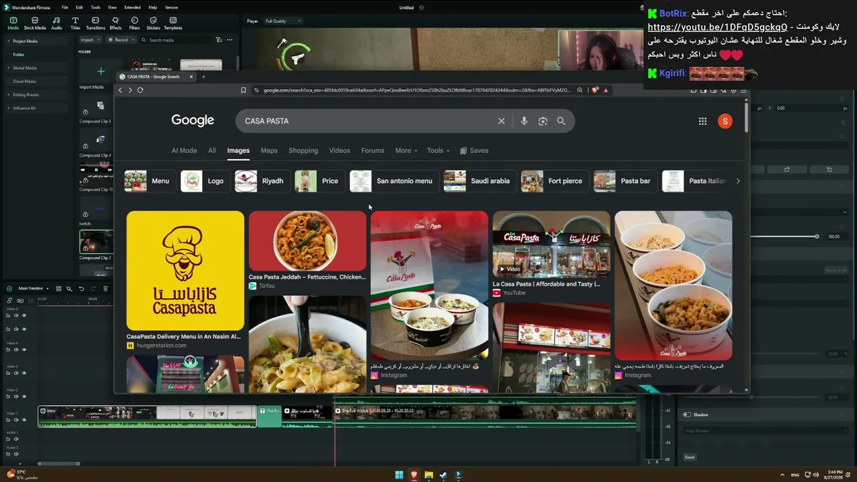
Task: Open the Google apps grid
Action: (x=702, y=121)
